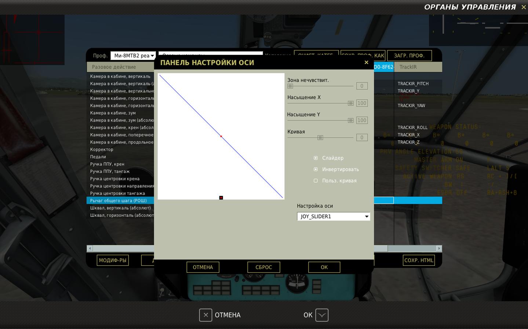Screen dimensions: 528x329
Task: Select Рычаг общего шага (РОШ) row
Action: (x=120, y=201)
